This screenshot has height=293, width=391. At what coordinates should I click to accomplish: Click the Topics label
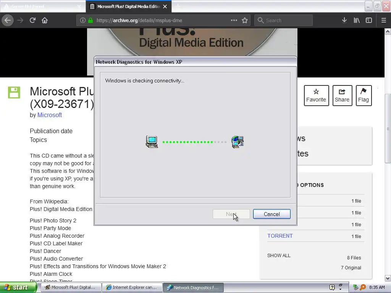(x=39, y=140)
